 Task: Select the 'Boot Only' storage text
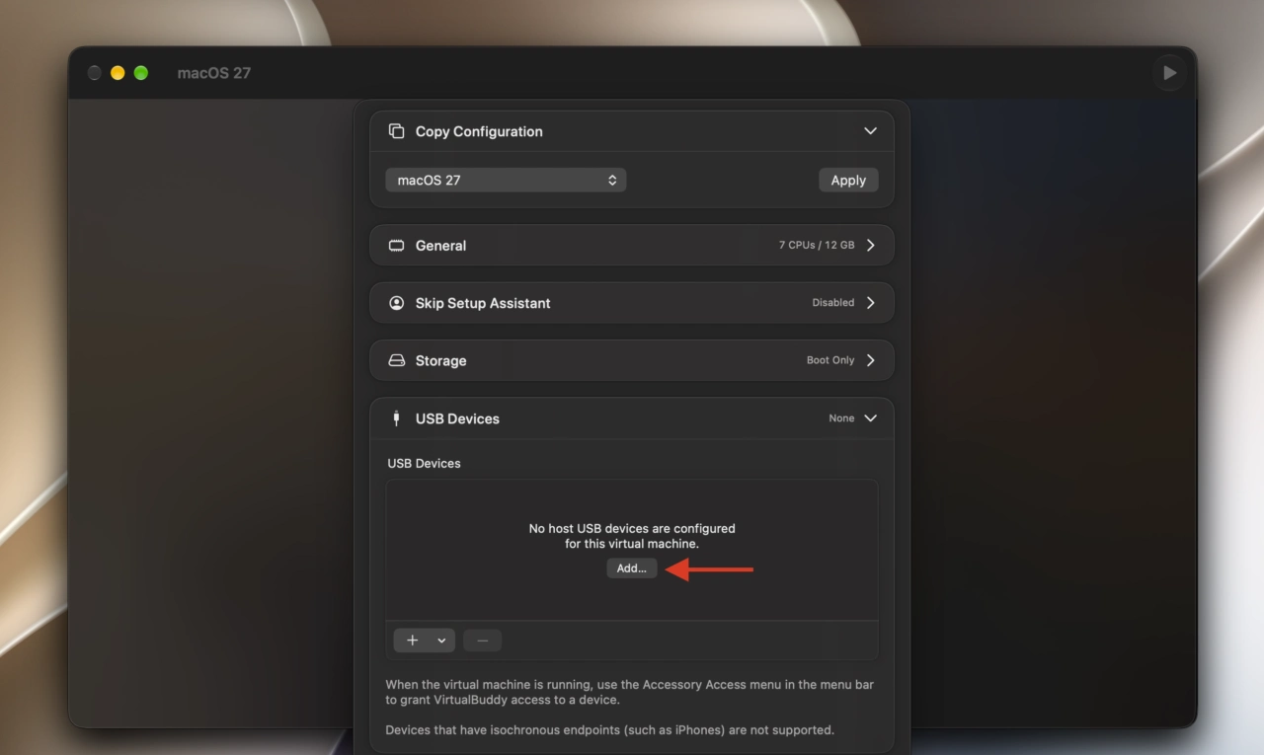(x=830, y=360)
